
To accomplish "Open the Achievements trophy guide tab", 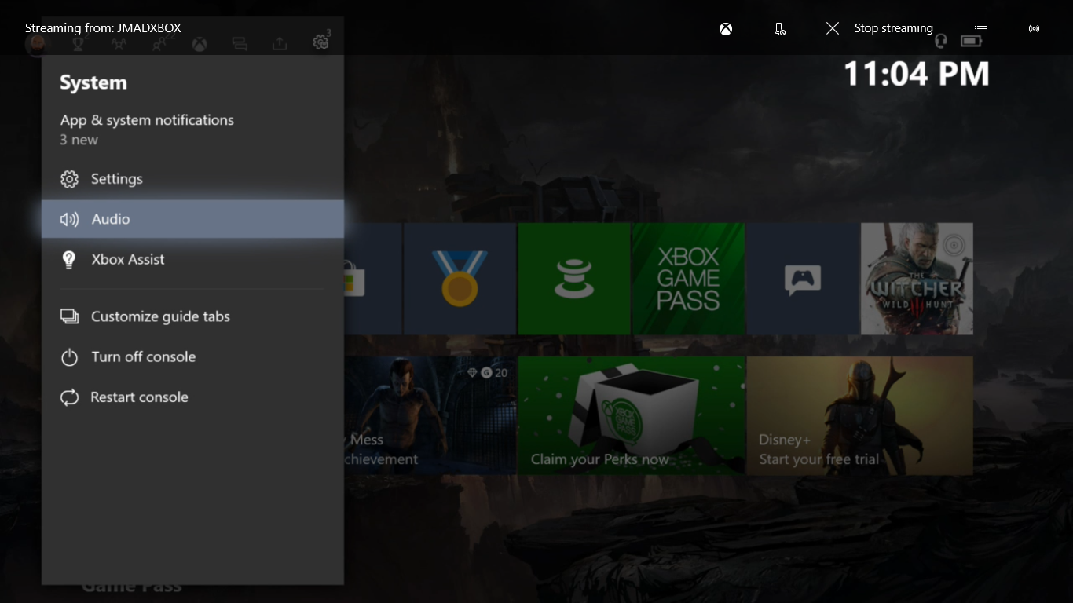I will click(x=78, y=44).
